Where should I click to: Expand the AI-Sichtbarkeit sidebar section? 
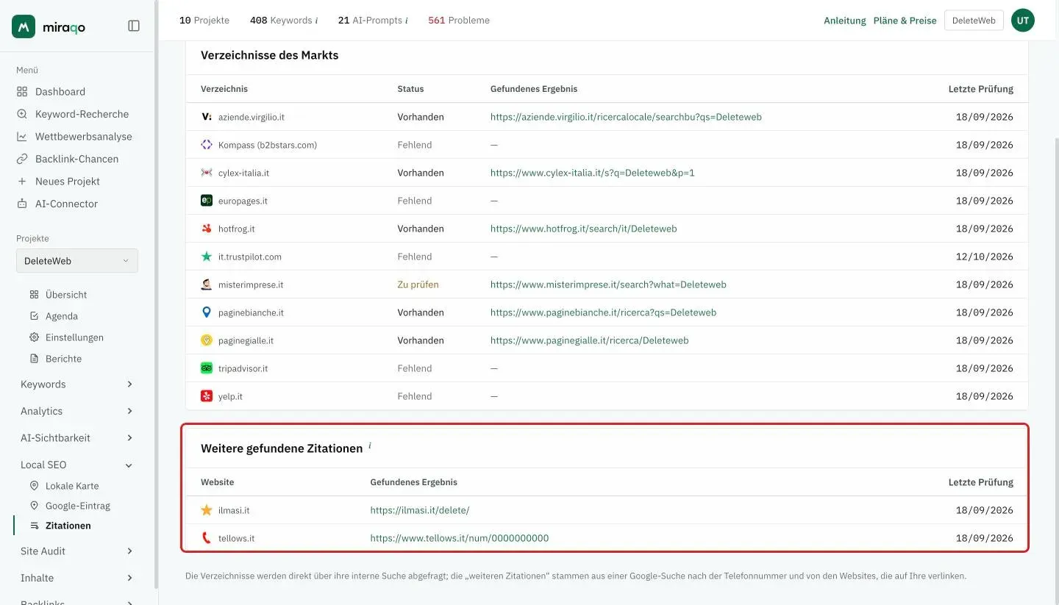coord(76,438)
